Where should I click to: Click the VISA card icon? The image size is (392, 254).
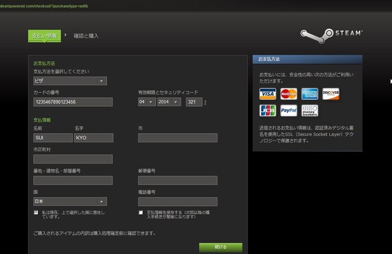point(267,93)
